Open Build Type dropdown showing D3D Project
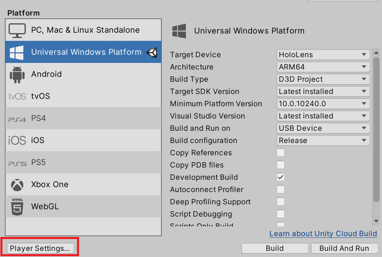This screenshot has height=257, width=382. point(323,79)
